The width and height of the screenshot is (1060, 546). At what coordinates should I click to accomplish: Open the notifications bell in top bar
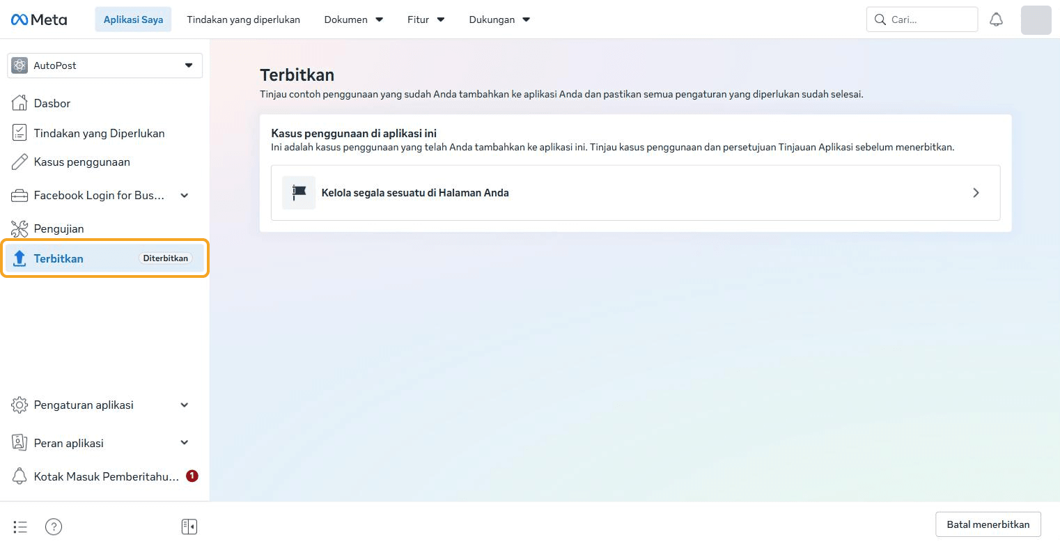pos(997,19)
